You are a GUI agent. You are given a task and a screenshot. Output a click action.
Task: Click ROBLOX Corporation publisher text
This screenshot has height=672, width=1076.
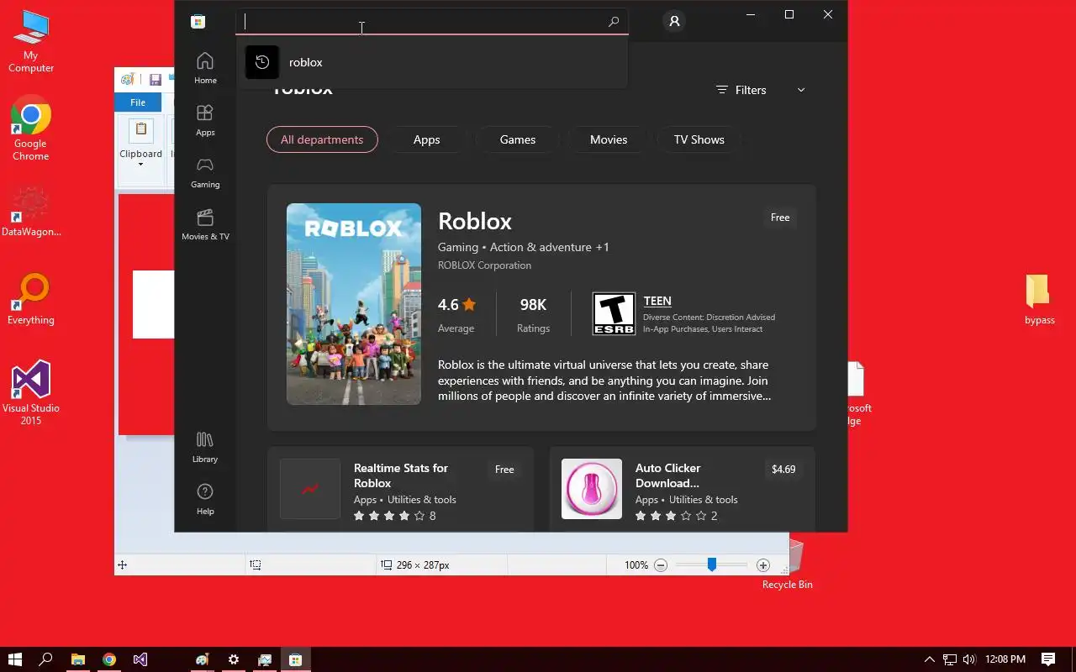(484, 265)
